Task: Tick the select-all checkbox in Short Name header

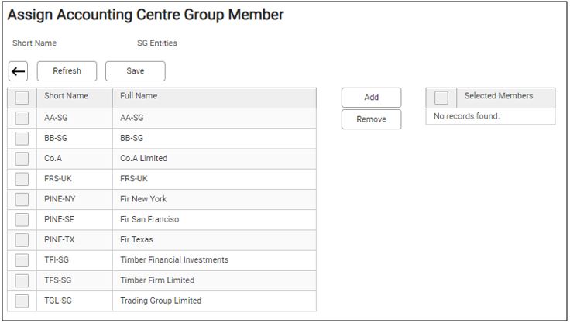Action: (x=22, y=98)
